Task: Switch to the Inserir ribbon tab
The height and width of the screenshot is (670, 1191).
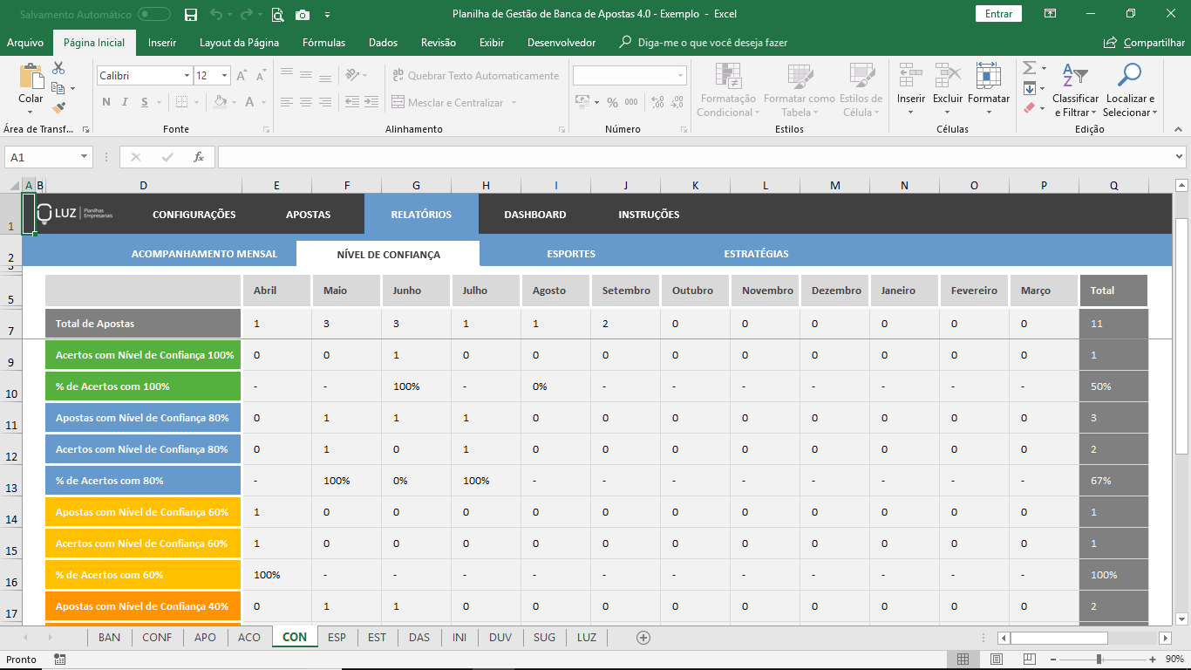Action: tap(162, 43)
